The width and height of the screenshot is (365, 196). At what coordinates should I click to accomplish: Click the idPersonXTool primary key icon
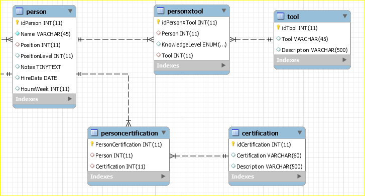[x=158, y=22]
